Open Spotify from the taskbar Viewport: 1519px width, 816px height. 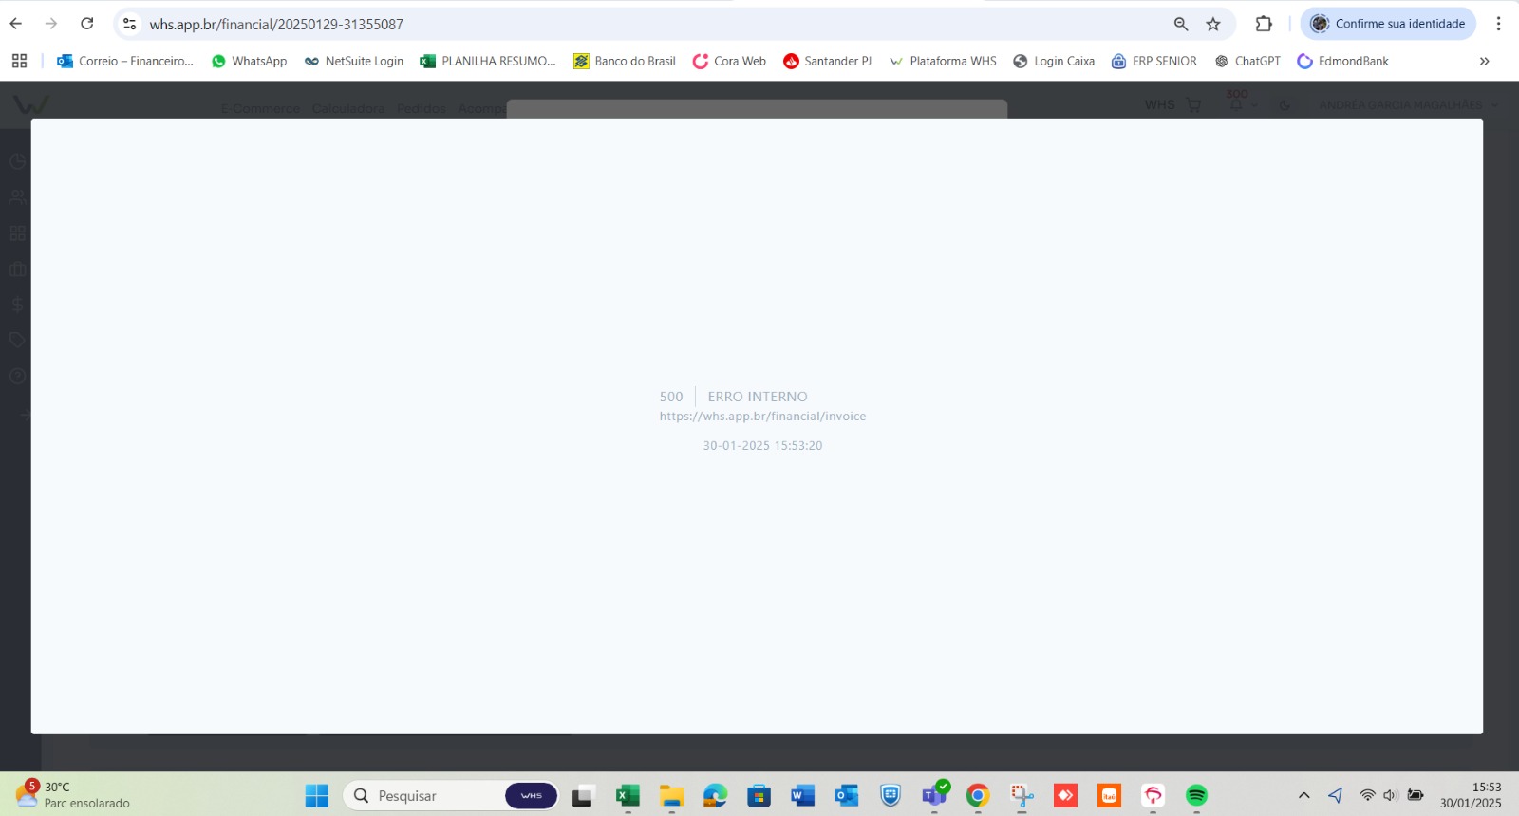pos(1196,796)
